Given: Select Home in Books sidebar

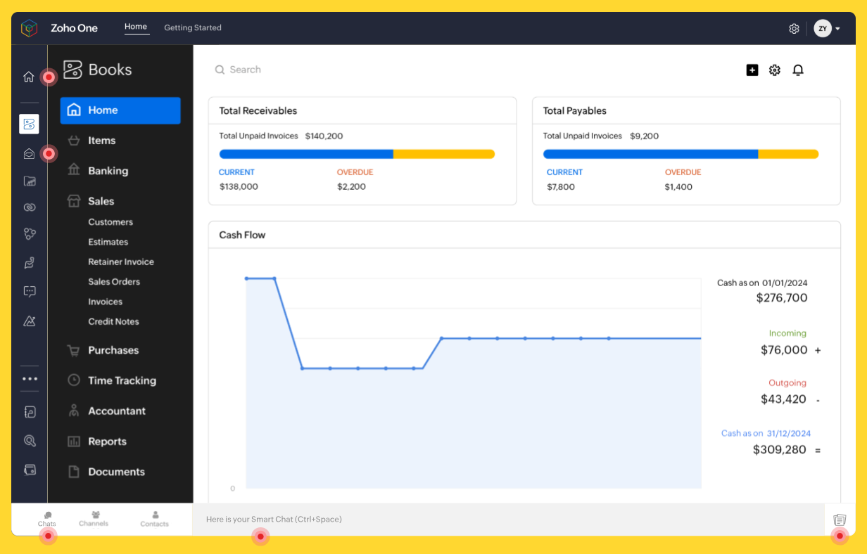Looking at the screenshot, I should tap(120, 110).
